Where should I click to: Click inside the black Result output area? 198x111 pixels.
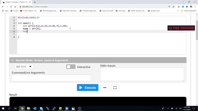[x=98, y=101]
